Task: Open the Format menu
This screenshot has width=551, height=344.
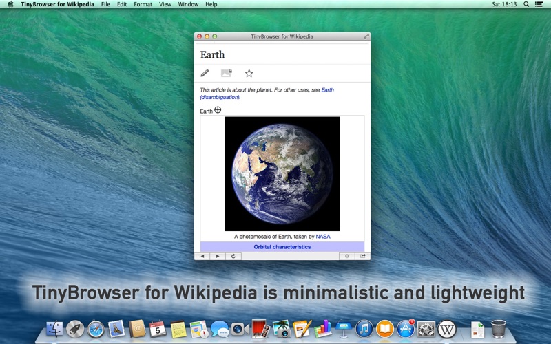Action: point(143,4)
